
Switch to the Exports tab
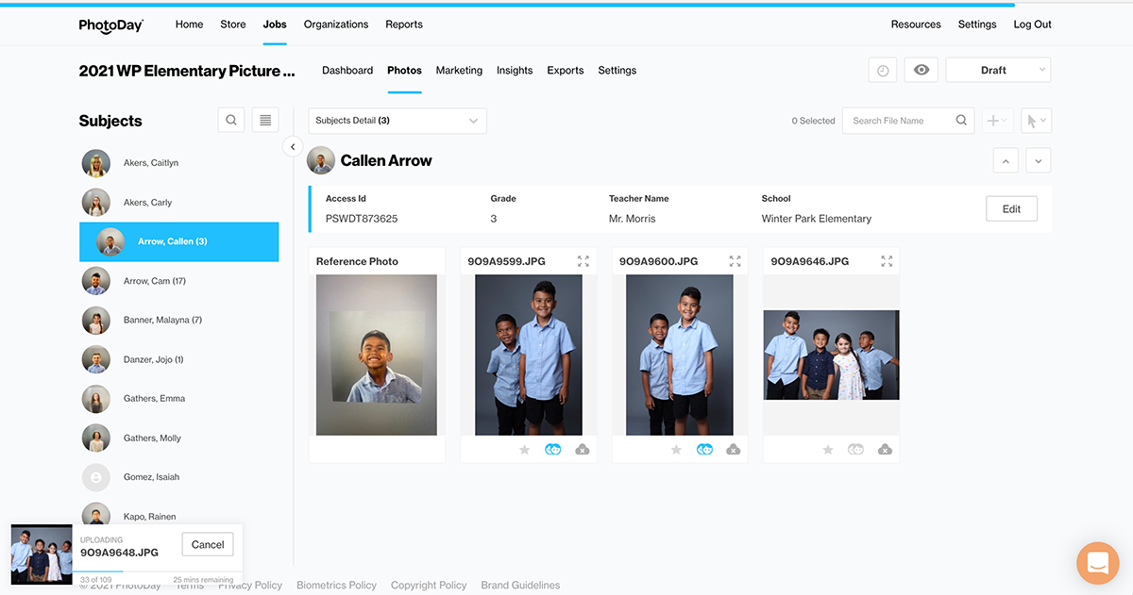tap(566, 71)
